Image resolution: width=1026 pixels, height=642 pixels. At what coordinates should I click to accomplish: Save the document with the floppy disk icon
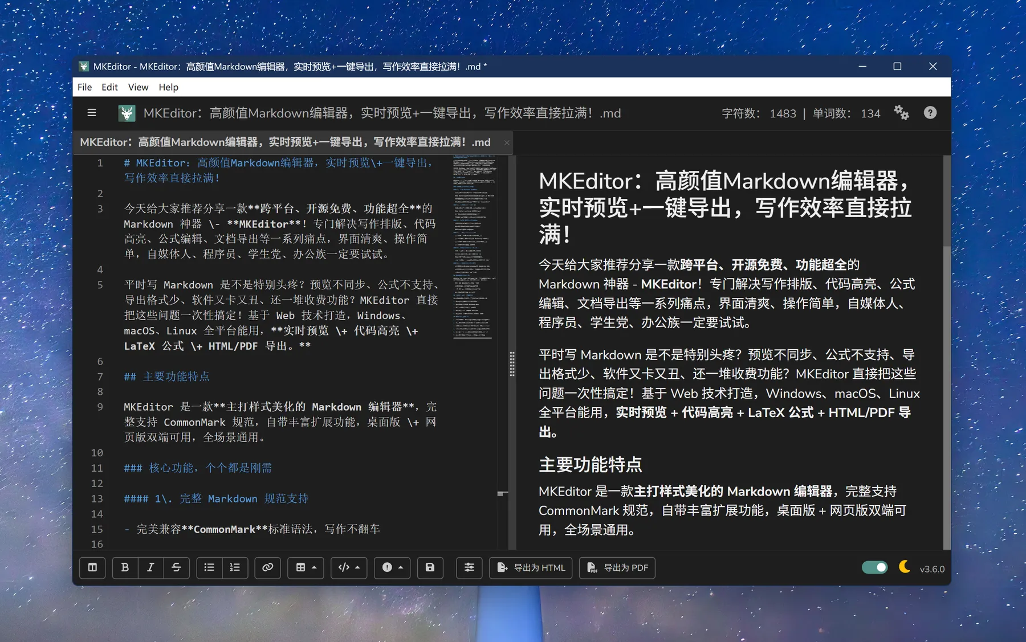coord(430,567)
